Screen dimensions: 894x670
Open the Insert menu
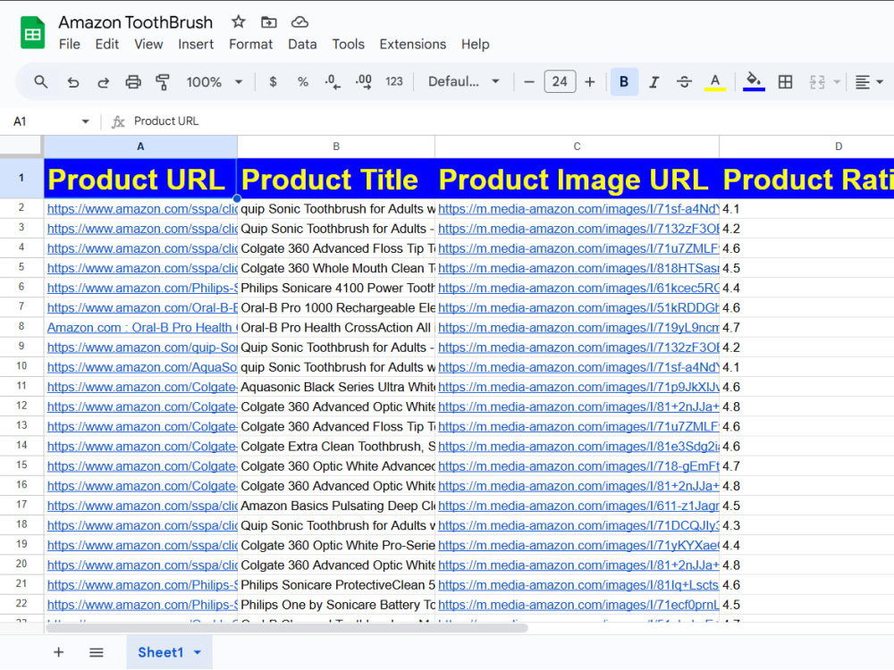[196, 45]
